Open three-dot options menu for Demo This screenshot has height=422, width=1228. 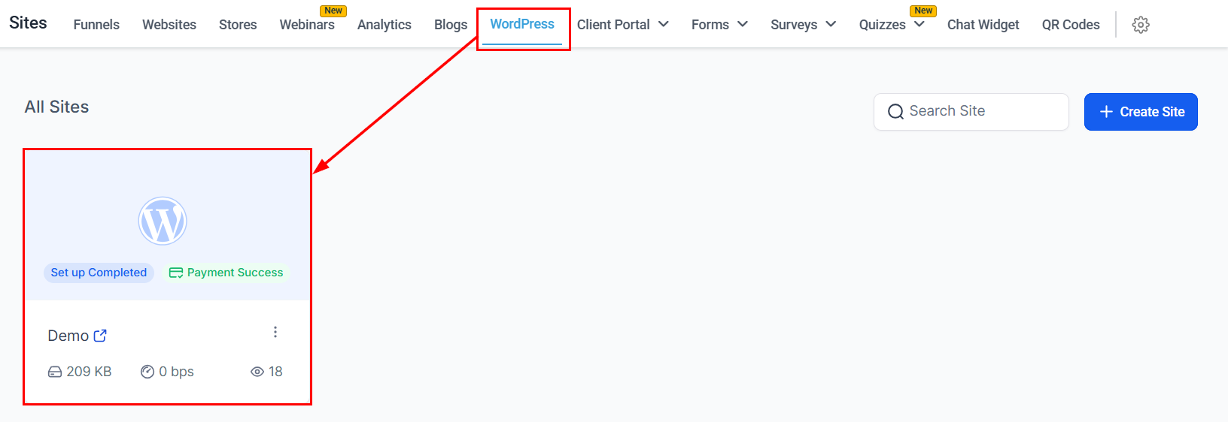point(275,332)
